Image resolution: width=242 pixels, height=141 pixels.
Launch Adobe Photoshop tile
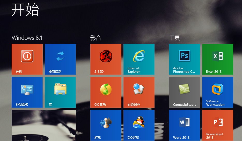point(185,59)
